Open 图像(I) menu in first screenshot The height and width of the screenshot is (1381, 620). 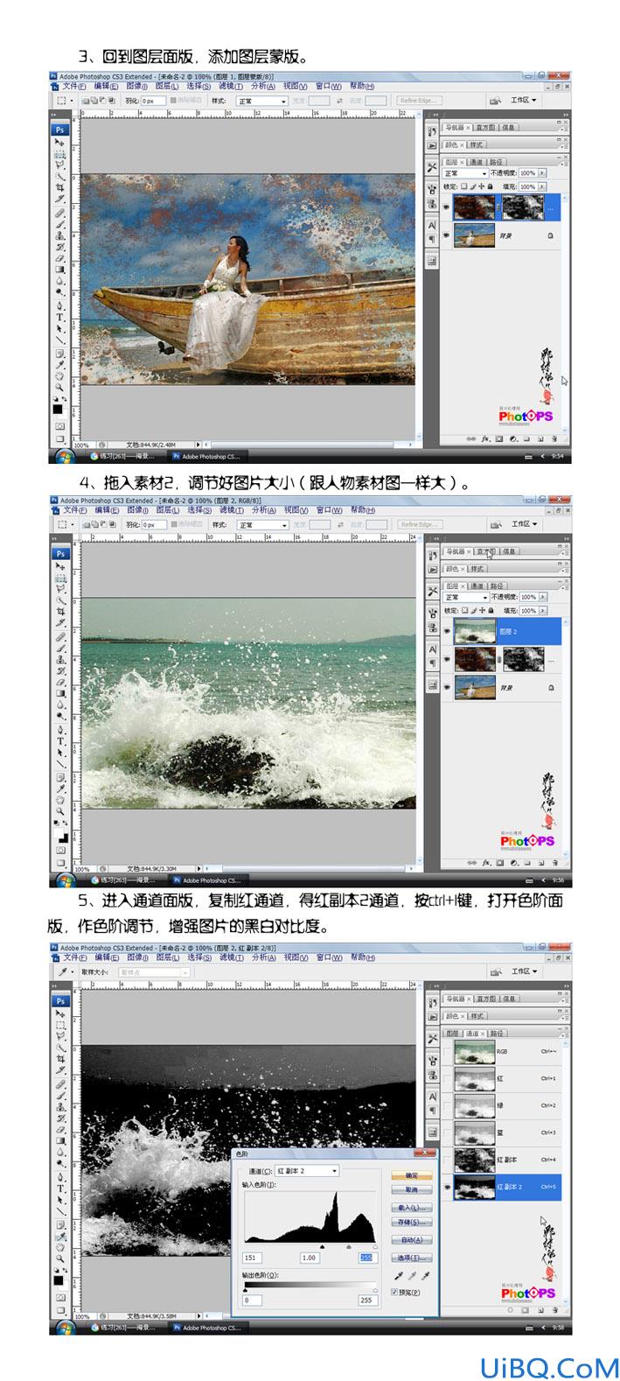click(137, 87)
